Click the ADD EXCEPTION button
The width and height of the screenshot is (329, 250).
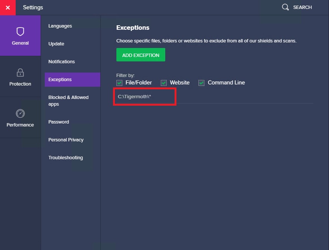point(141,55)
